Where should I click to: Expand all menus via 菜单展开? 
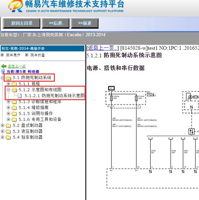[x=13, y=55]
